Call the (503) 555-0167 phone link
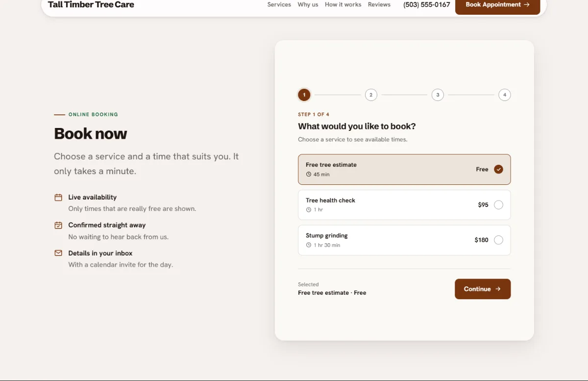 [427, 5]
